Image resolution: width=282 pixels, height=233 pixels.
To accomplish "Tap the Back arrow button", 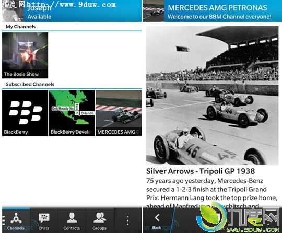I will (x=157, y=220).
